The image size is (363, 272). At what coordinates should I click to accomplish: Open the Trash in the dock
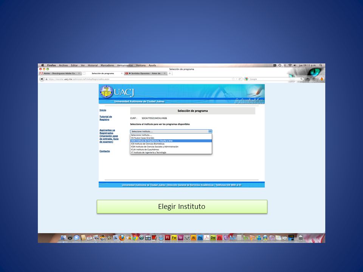(301, 238)
